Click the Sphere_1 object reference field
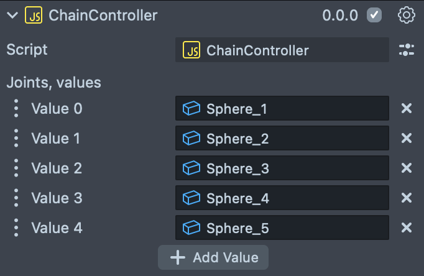 282,109
